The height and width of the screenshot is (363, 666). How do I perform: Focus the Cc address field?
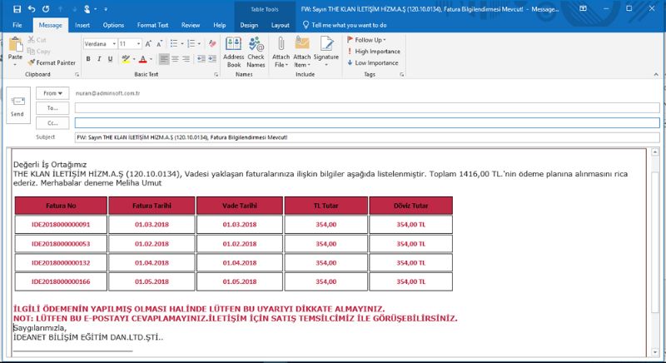[367, 122]
